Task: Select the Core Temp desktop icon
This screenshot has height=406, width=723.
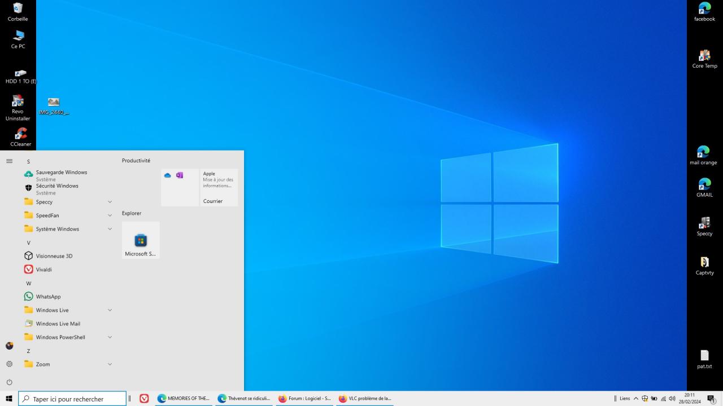Action: coord(704,59)
